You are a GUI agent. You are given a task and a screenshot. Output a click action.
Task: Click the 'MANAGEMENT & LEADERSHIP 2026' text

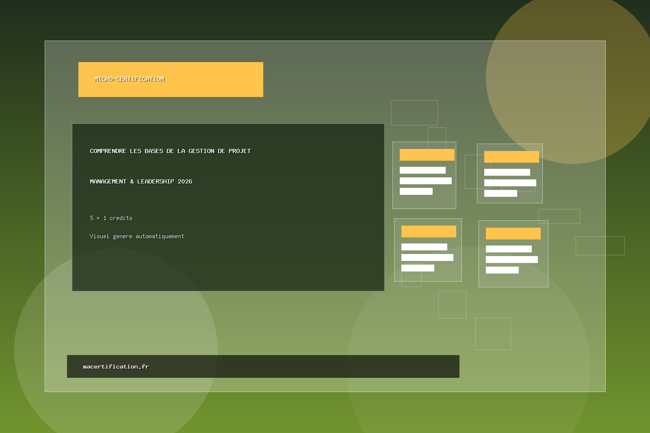(141, 181)
